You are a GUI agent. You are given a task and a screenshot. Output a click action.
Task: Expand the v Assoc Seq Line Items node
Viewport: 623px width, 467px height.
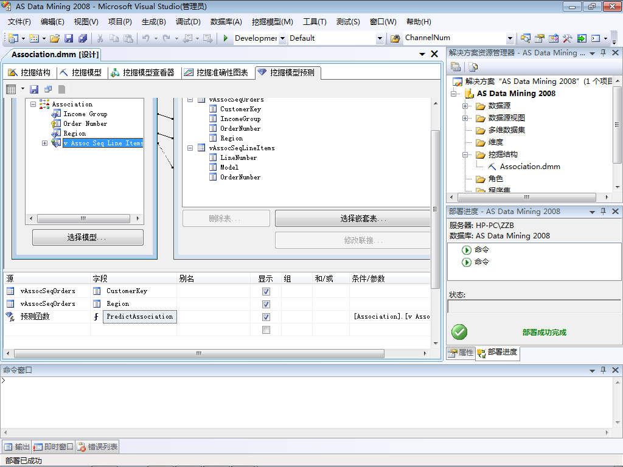pyautogui.click(x=44, y=143)
